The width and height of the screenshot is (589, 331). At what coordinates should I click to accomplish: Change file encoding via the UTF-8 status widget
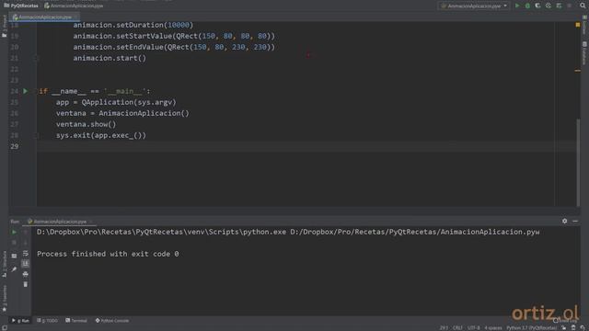[473, 328]
